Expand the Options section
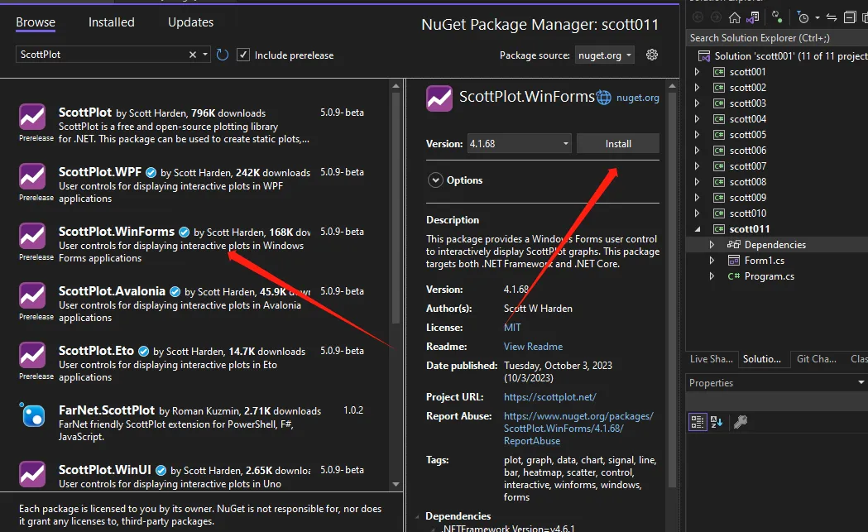868x532 pixels. [x=435, y=180]
